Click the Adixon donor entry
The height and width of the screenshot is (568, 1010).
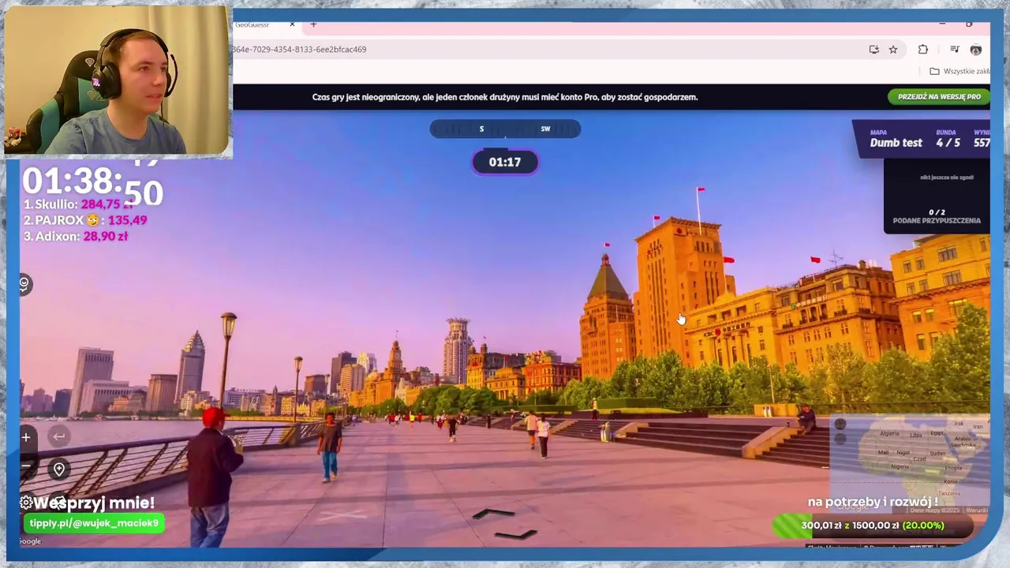75,236
